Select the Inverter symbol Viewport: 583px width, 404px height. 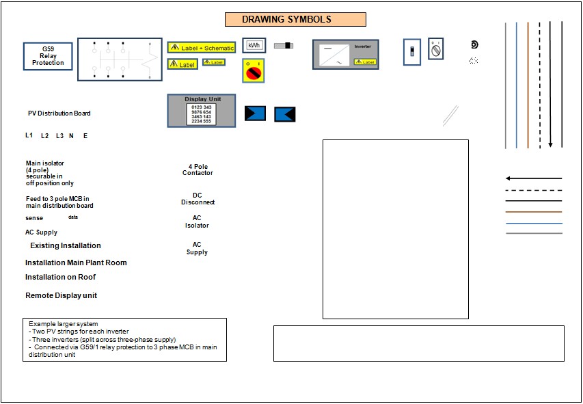click(x=345, y=54)
